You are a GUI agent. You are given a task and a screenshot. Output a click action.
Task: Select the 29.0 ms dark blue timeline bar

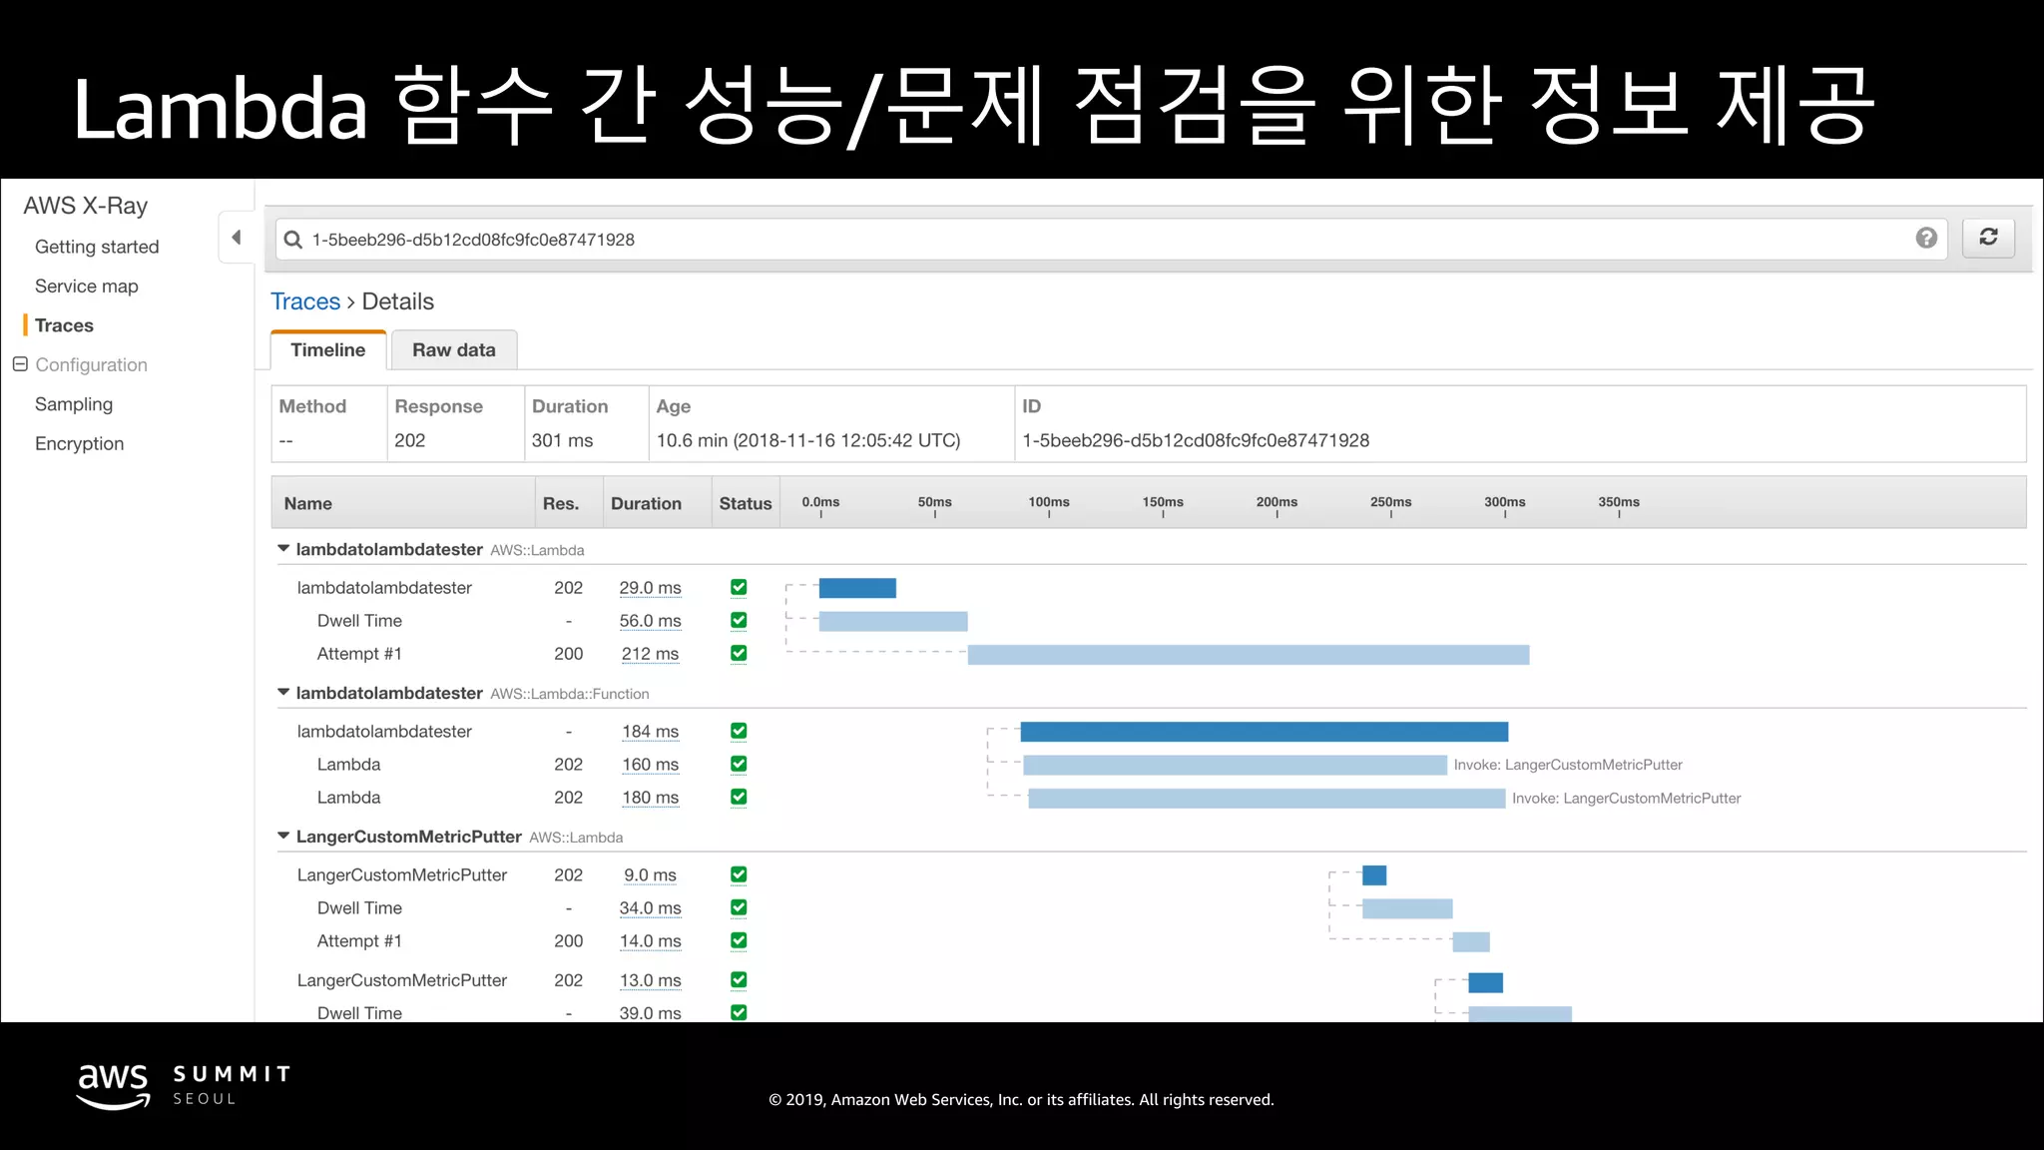point(857,588)
